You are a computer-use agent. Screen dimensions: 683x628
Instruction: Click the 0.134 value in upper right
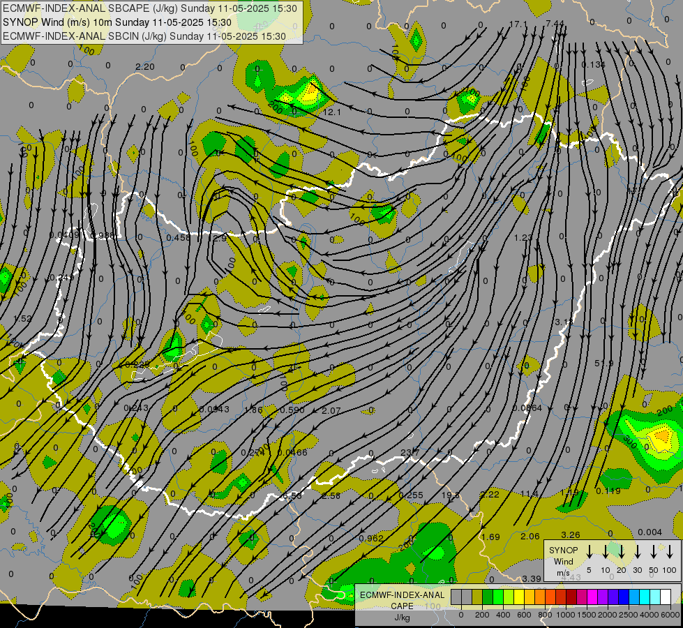click(x=593, y=65)
